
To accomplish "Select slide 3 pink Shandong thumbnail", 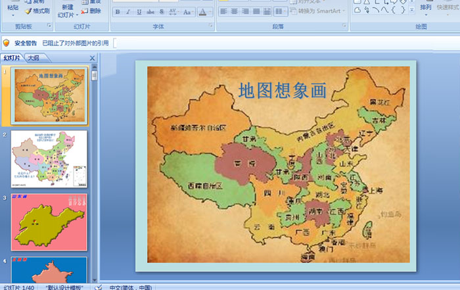I will 49,222.
